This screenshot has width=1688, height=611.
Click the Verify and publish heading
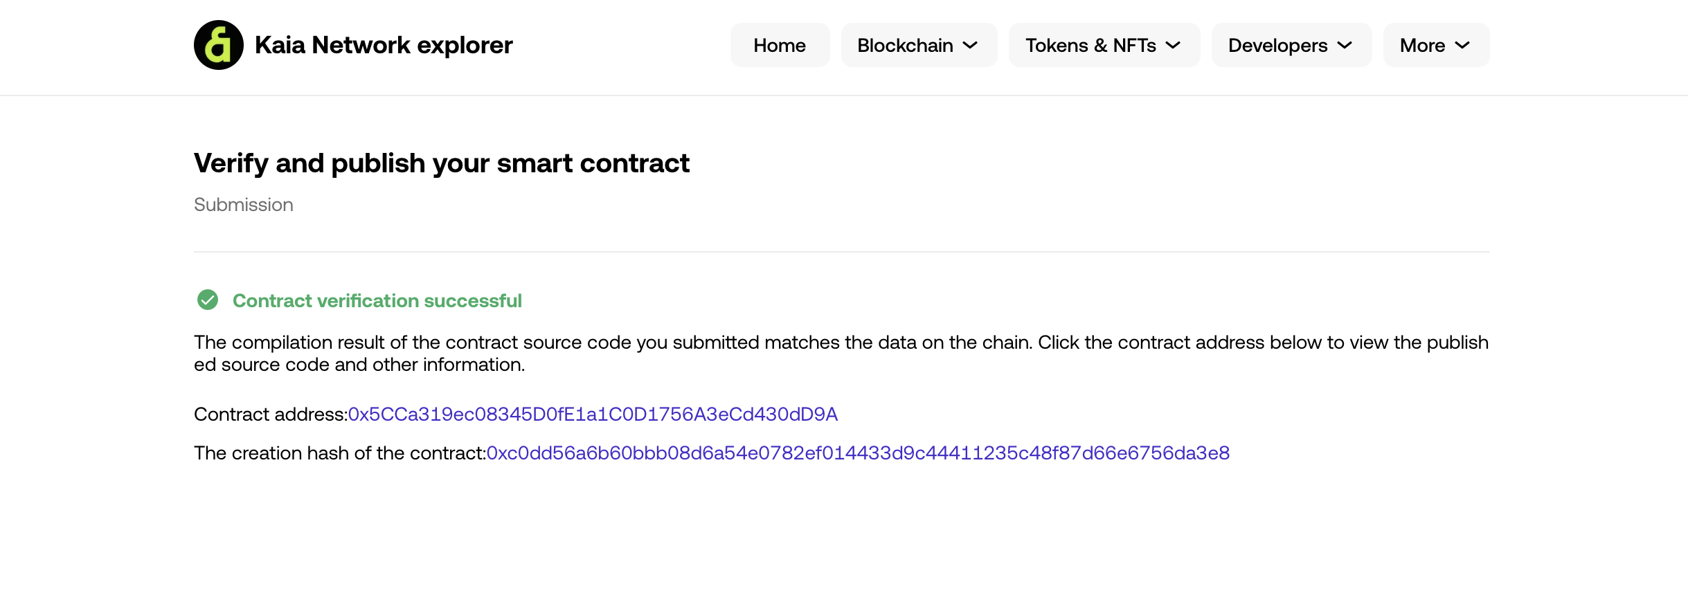[x=442, y=163]
